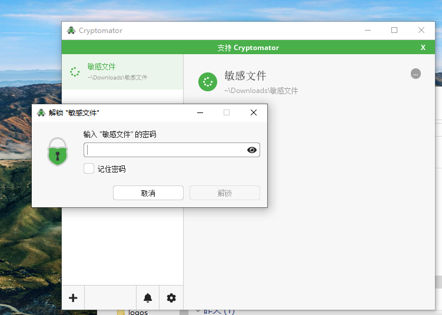Minimize the Cryptomator main window

pyautogui.click(x=368, y=30)
